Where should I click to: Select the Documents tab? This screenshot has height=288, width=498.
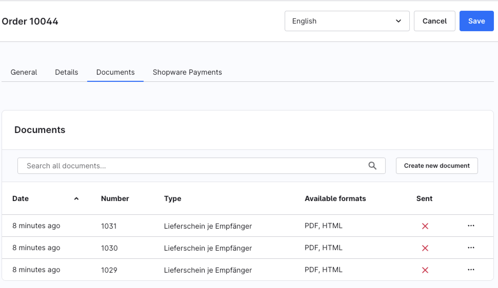(115, 72)
